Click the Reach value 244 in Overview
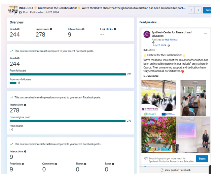 click(x=15, y=35)
